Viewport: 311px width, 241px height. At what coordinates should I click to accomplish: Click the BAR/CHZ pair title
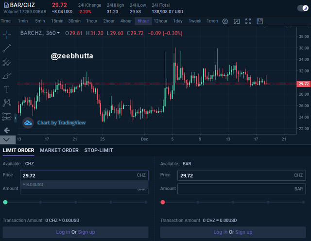22,5
